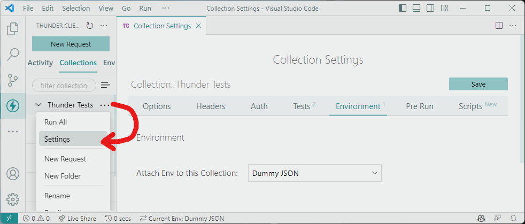Screen dimensions: 525x224
Task: Switch to the Headers tab
Action: pyautogui.click(x=211, y=106)
